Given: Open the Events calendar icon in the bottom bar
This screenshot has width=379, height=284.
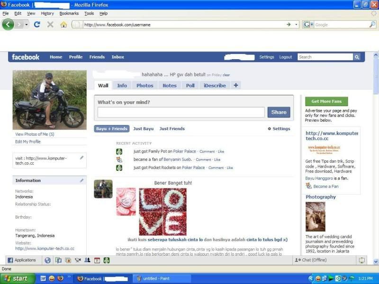Looking at the screenshot, I should (97, 260).
